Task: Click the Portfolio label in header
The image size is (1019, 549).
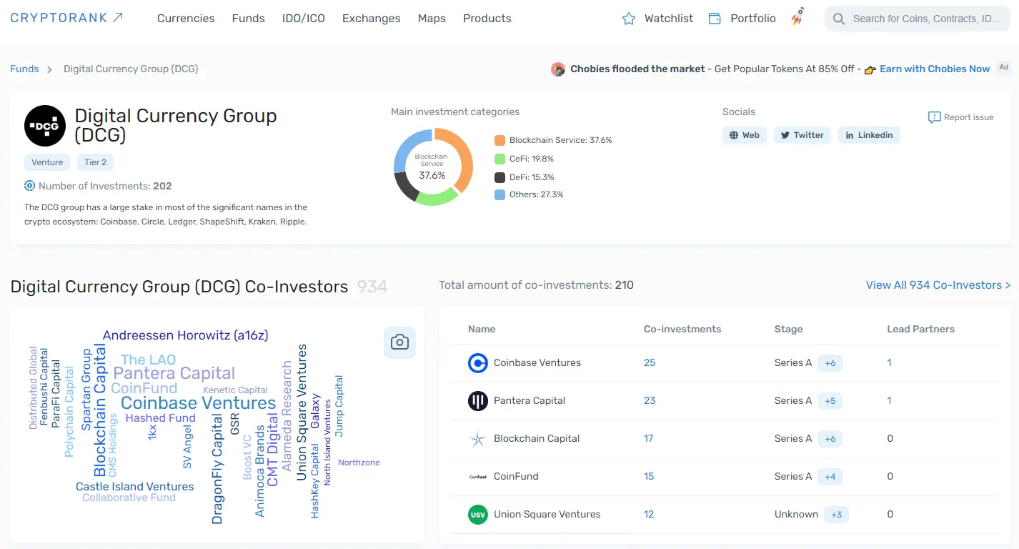Action: [x=753, y=19]
